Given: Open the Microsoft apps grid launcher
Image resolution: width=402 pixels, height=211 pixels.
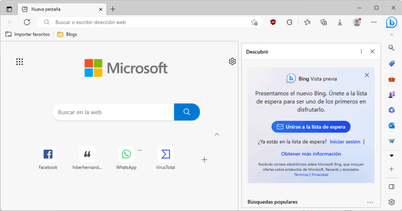Looking at the screenshot, I should (x=19, y=62).
